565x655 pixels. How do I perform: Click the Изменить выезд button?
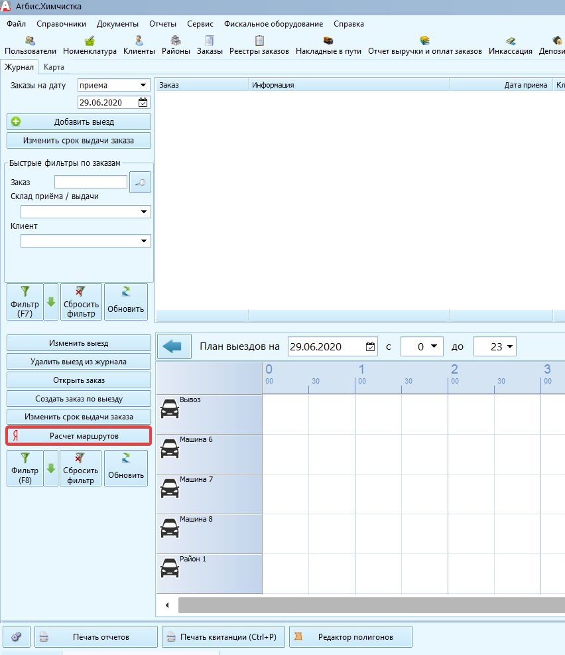pyautogui.click(x=79, y=343)
